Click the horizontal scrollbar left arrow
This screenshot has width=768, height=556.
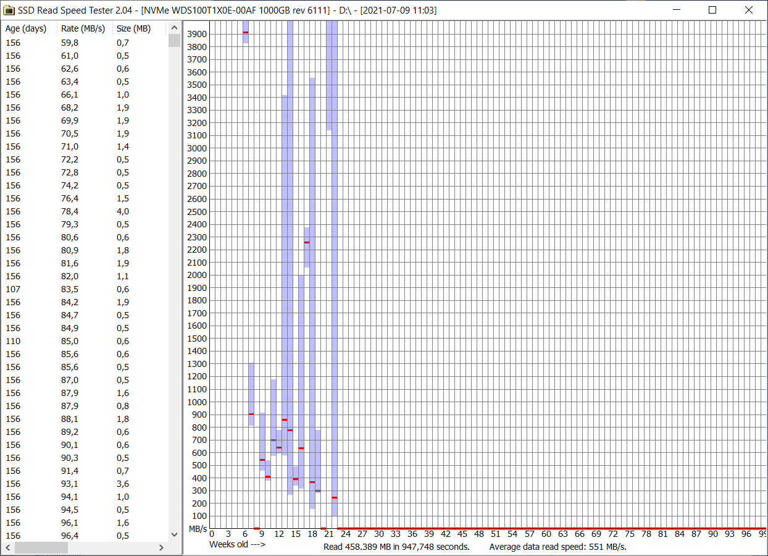8,547
